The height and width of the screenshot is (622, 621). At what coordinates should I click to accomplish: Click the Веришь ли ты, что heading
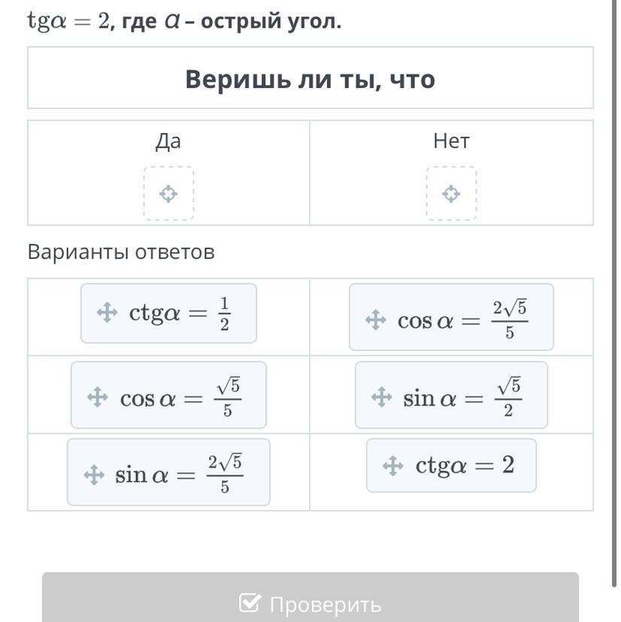click(x=310, y=79)
